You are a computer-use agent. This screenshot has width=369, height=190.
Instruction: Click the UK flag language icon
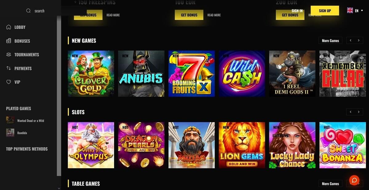[350, 10]
